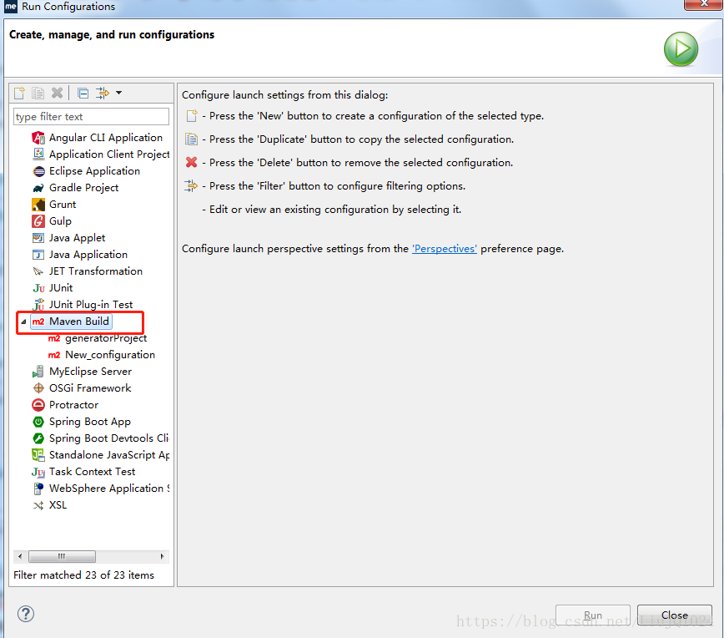Click the horizontal scrollbar thumb
Viewport: 724px width, 638px height.
click(x=62, y=556)
